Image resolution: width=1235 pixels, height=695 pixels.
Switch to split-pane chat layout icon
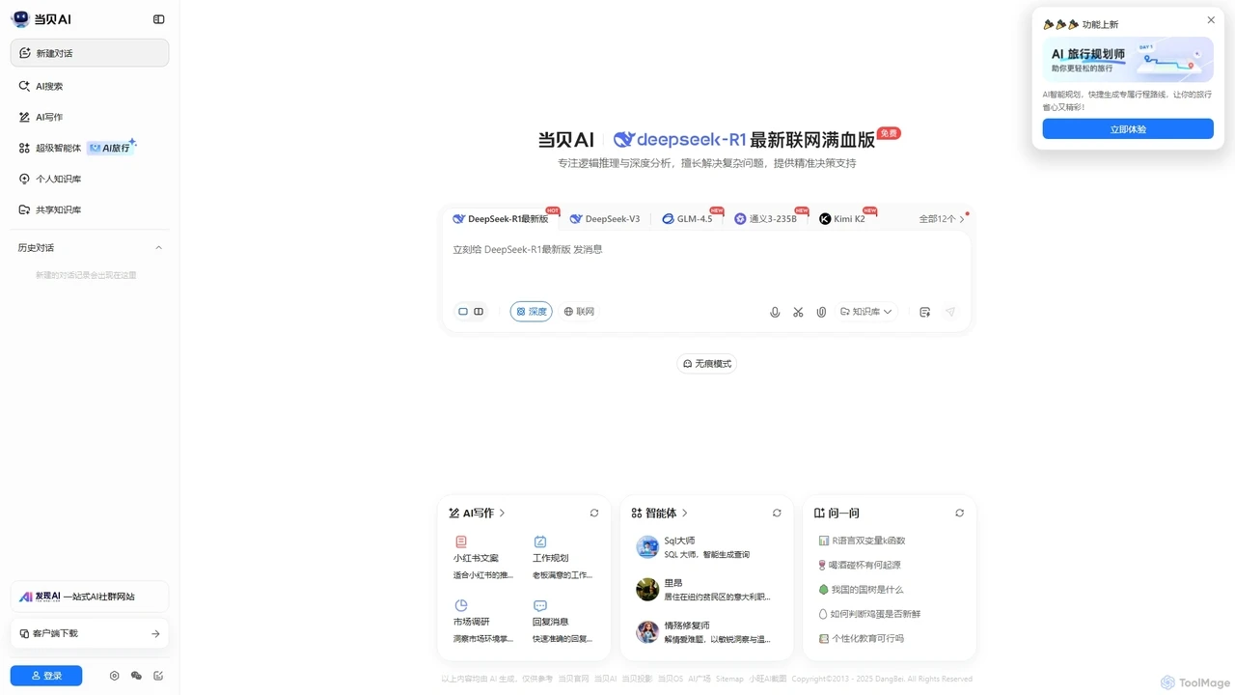479,312
